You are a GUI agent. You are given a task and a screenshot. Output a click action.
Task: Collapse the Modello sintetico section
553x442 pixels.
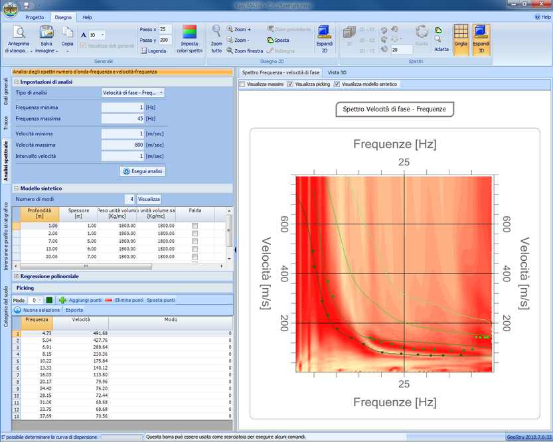pos(16,188)
